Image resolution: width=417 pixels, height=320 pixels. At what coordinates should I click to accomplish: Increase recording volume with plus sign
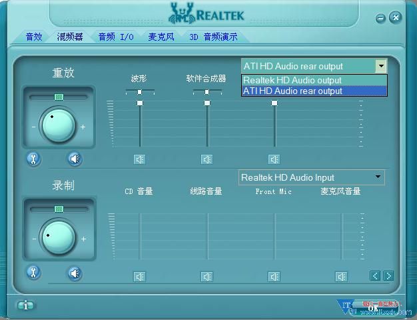pos(83,239)
